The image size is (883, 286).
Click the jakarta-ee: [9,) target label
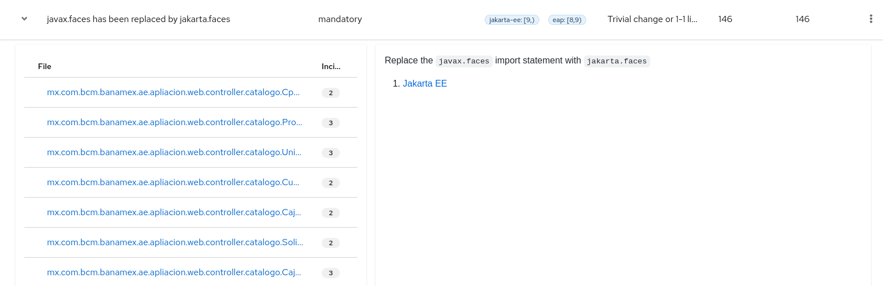click(x=511, y=20)
